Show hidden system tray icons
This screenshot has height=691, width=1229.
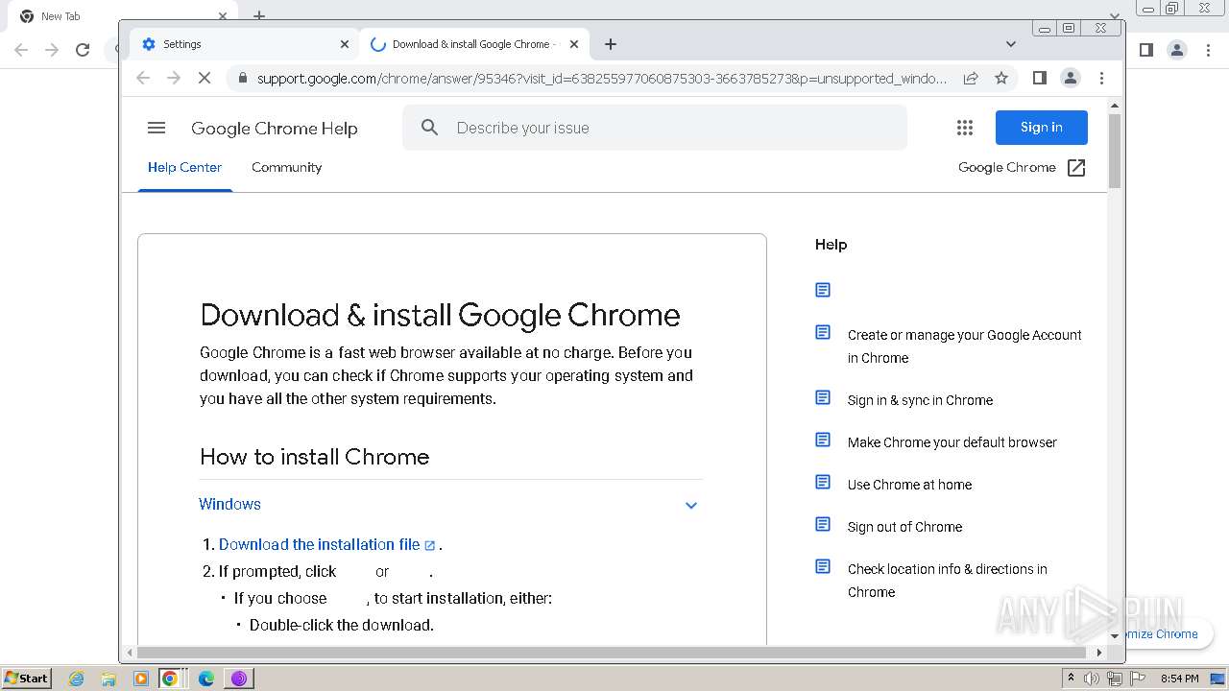1071,679
